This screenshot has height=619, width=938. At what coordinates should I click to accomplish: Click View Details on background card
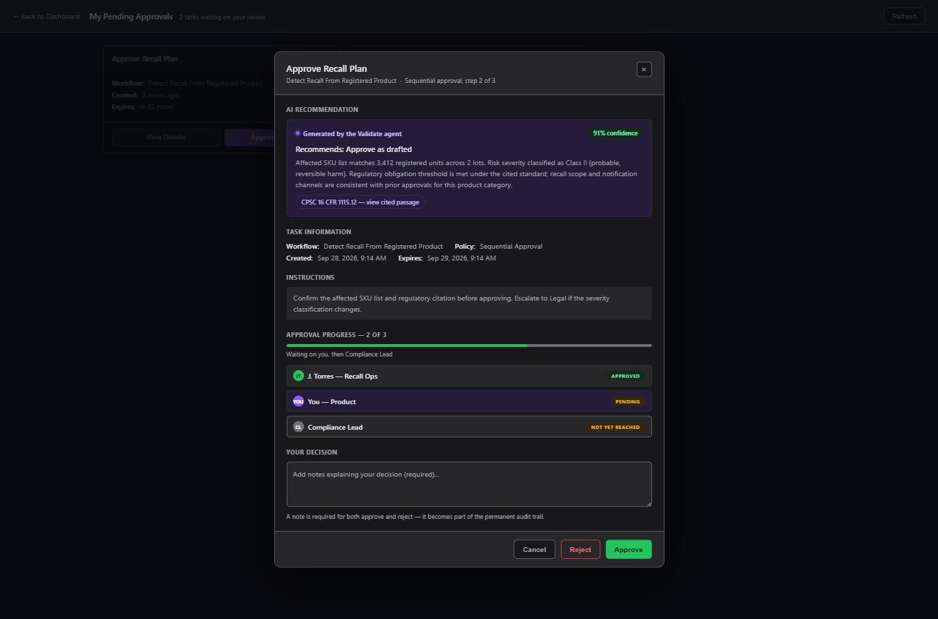(x=166, y=137)
